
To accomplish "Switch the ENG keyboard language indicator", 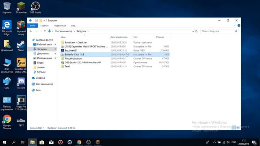I will click(234, 142).
